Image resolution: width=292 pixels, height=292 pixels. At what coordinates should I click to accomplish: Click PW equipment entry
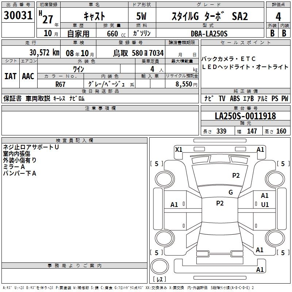coord(285,99)
